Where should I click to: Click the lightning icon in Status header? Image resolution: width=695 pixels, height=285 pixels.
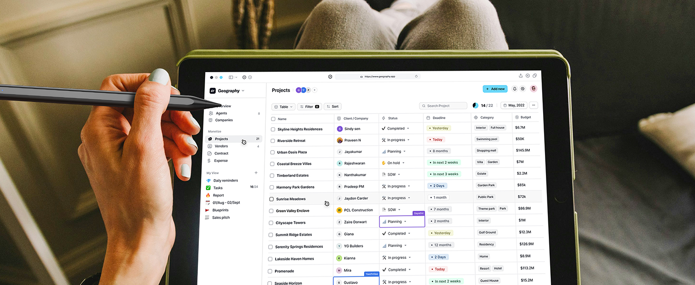pos(384,118)
